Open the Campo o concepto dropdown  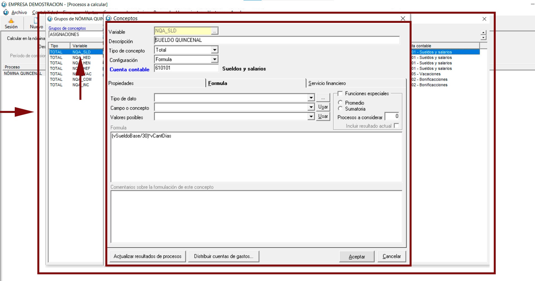(311, 107)
